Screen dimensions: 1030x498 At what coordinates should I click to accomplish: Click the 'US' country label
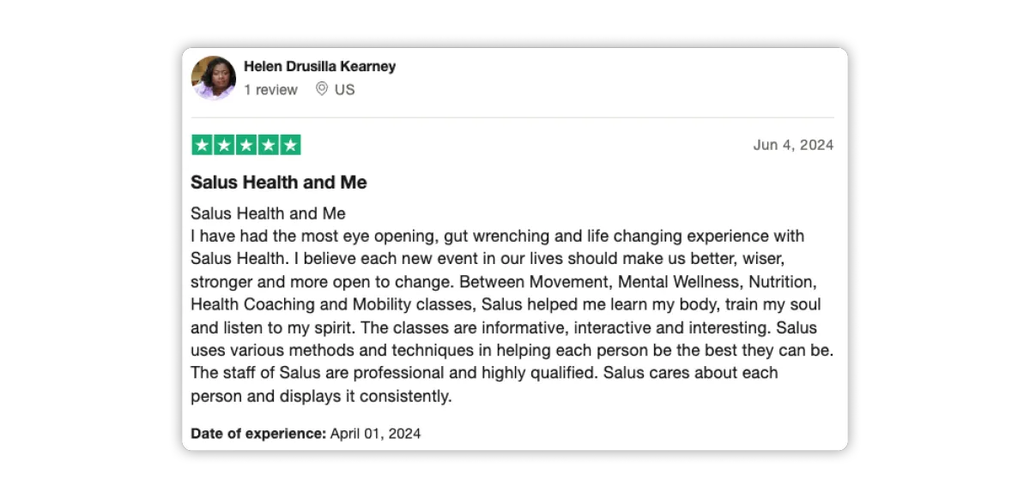click(x=344, y=90)
